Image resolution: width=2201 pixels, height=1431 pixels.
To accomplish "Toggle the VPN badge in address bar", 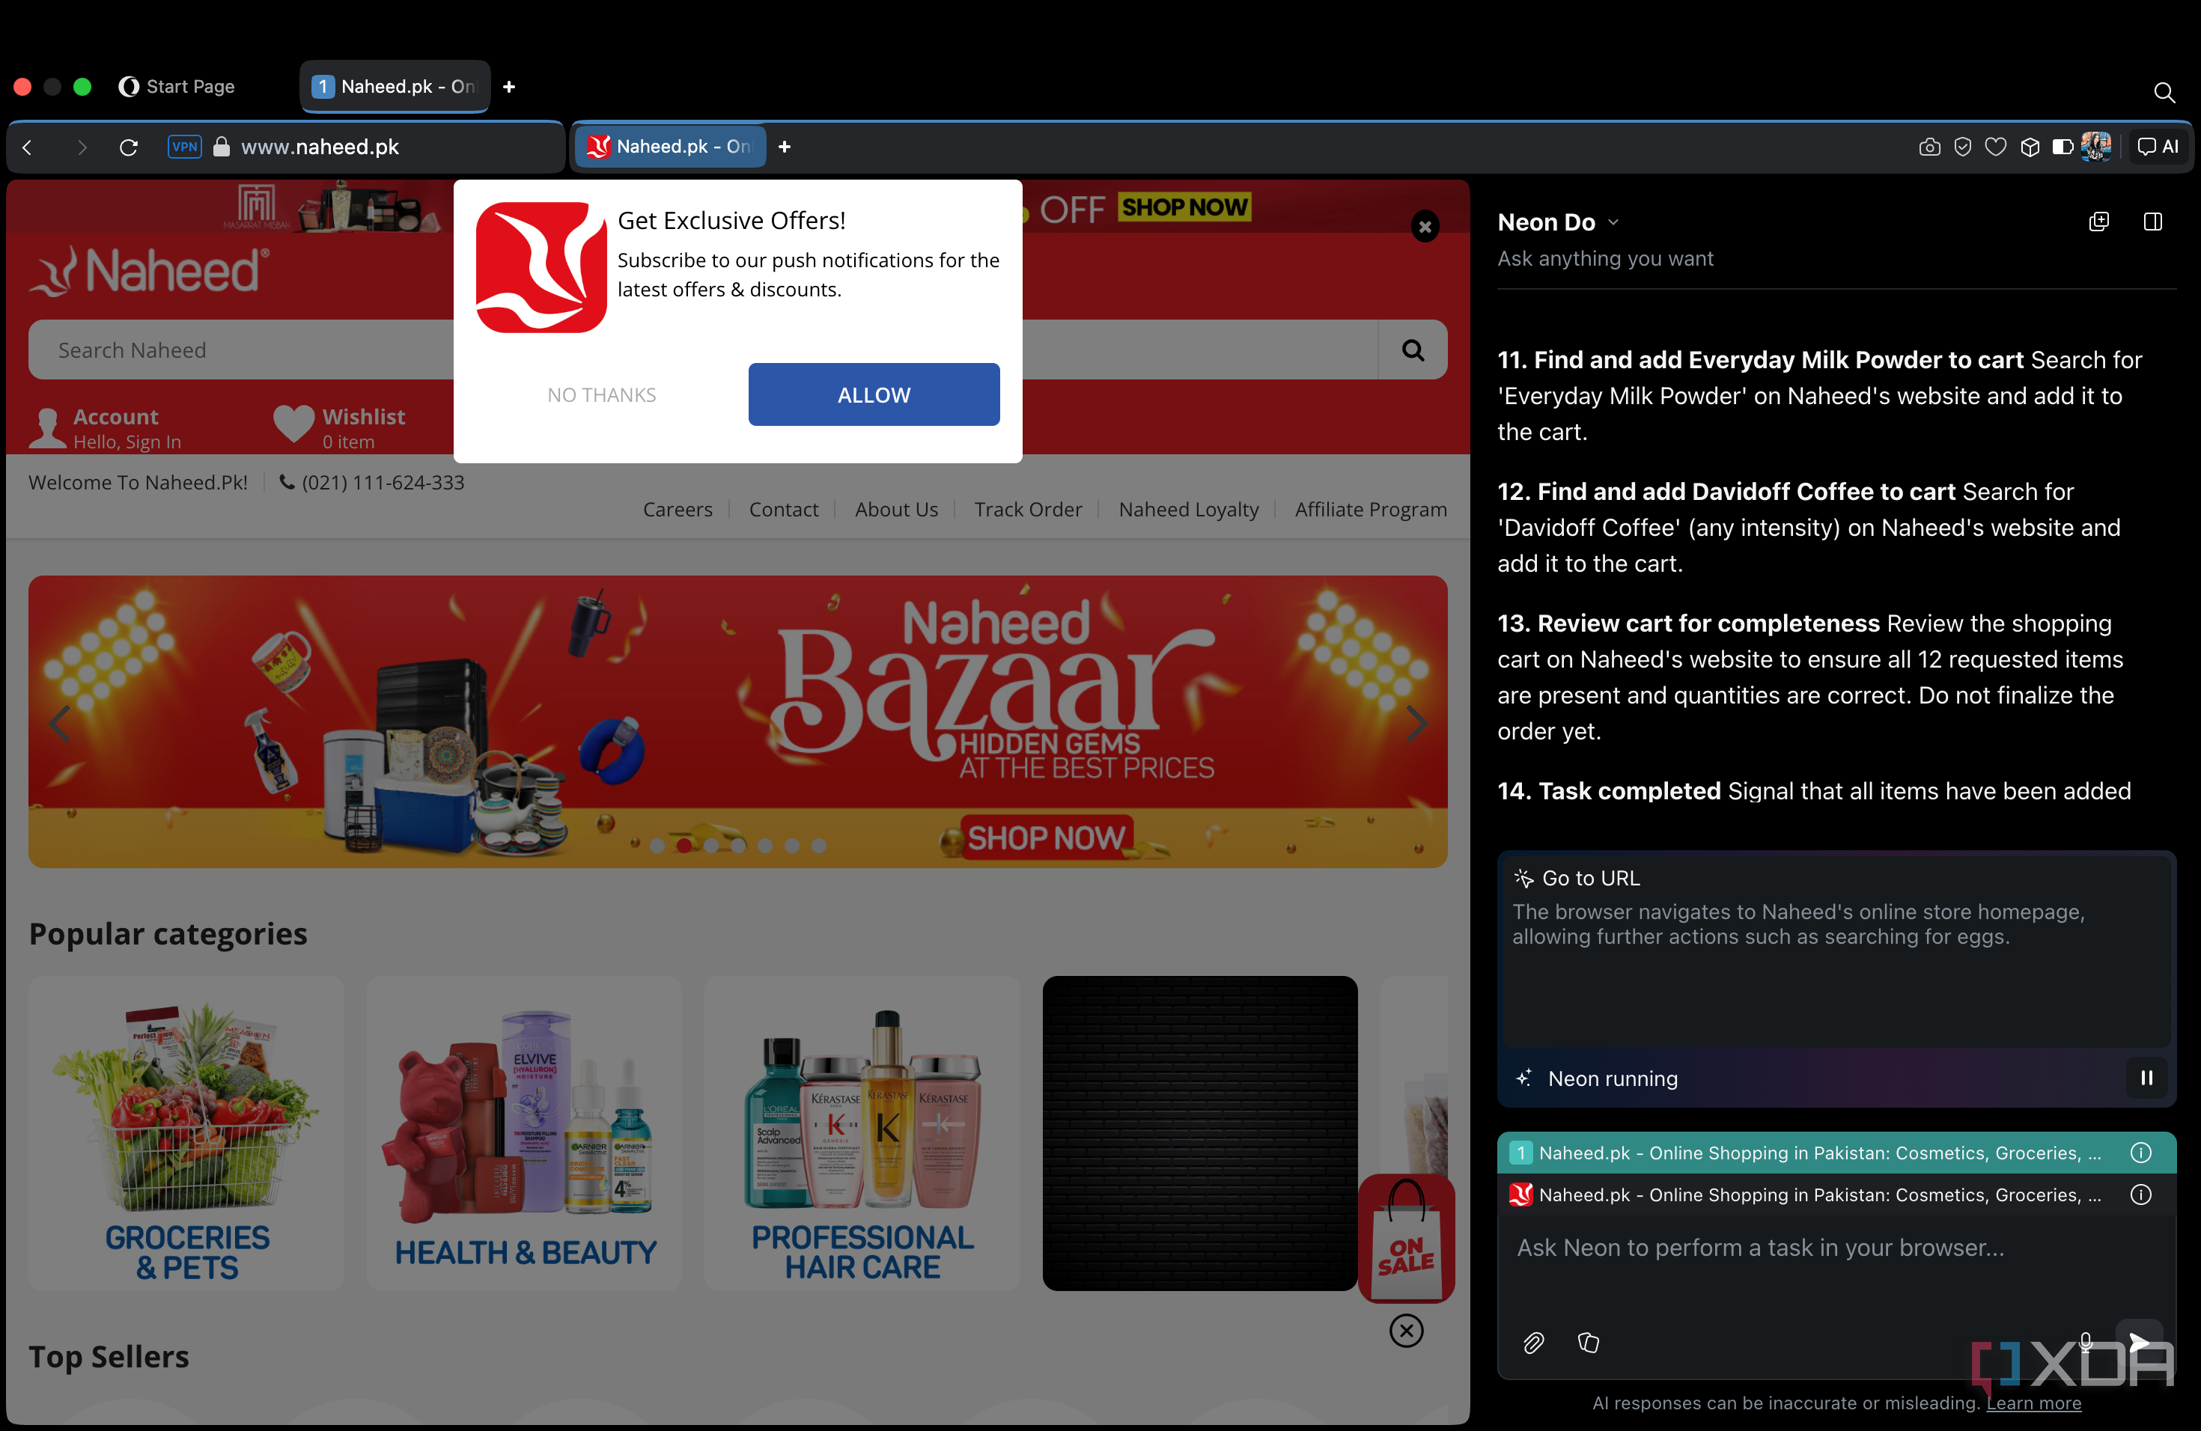I will [184, 146].
